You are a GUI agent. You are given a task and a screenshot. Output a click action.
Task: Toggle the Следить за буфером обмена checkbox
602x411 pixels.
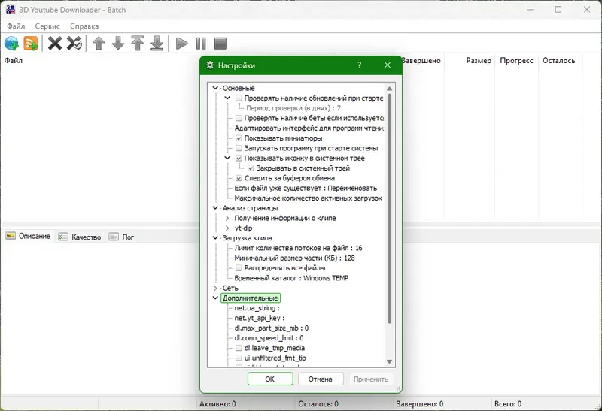click(x=239, y=178)
